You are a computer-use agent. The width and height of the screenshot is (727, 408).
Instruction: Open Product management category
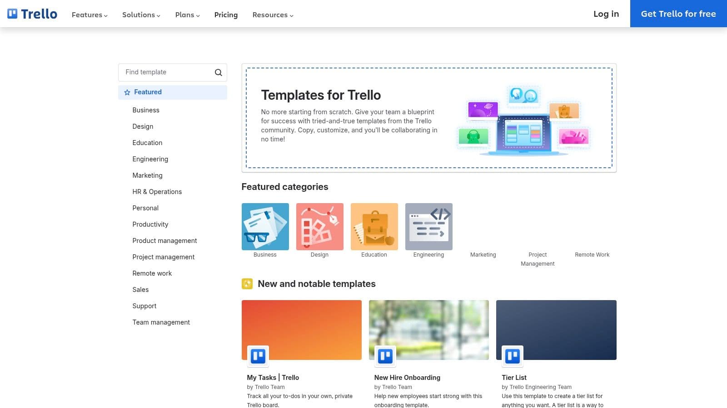pyautogui.click(x=164, y=241)
